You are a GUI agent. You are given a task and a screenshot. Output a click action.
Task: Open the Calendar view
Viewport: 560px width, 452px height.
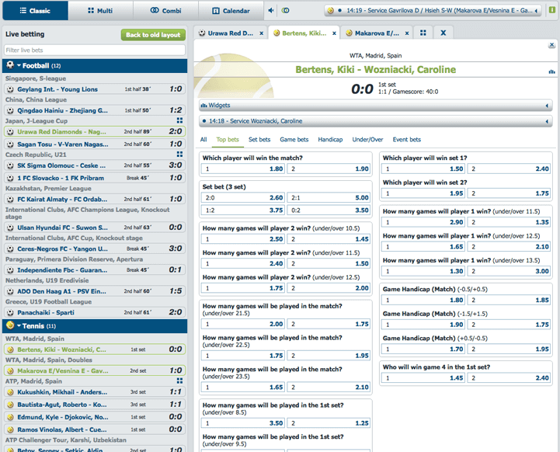coord(231,11)
